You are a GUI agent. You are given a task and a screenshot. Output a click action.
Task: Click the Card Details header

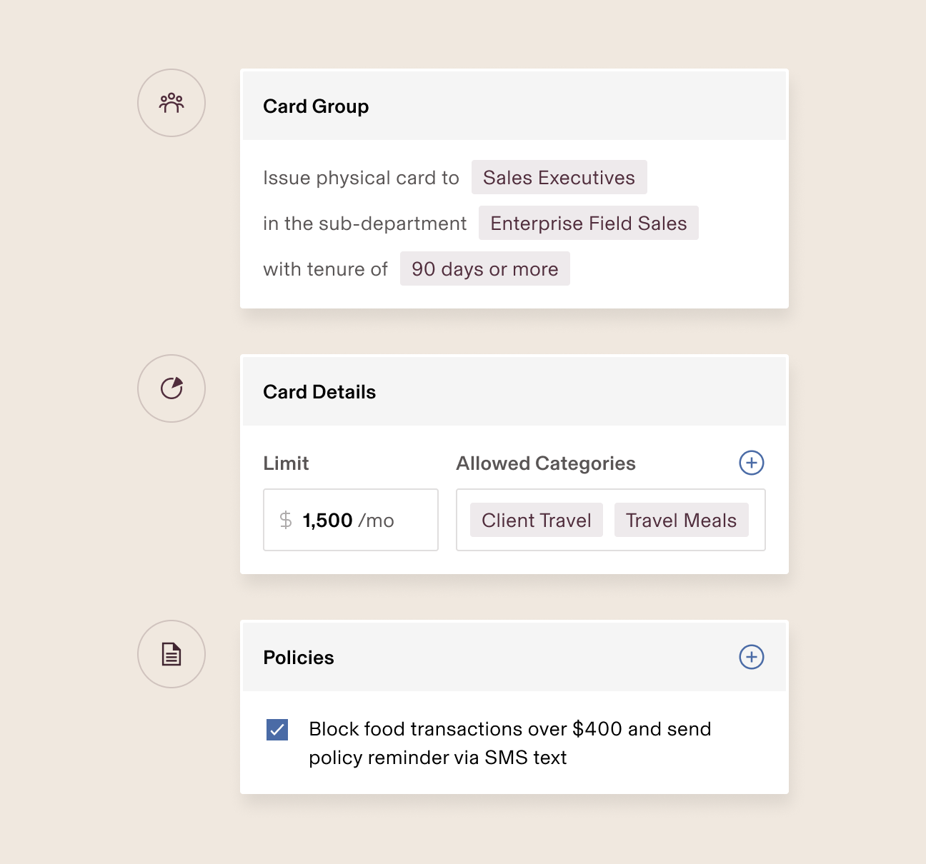click(x=319, y=392)
